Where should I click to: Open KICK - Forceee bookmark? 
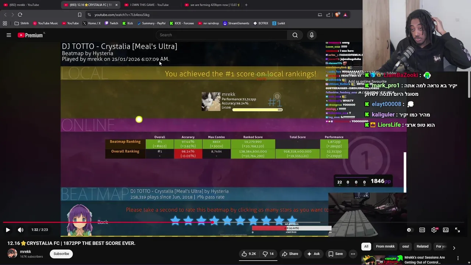point(182,23)
